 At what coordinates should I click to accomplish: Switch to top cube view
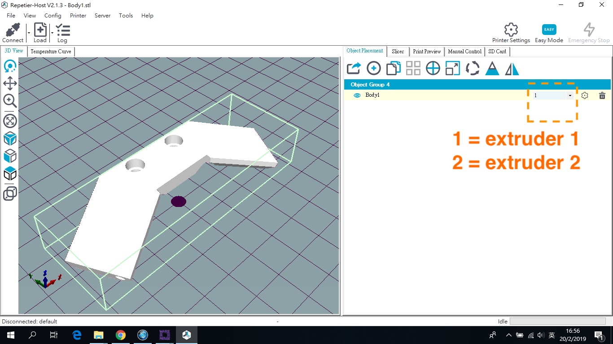pos(10,174)
